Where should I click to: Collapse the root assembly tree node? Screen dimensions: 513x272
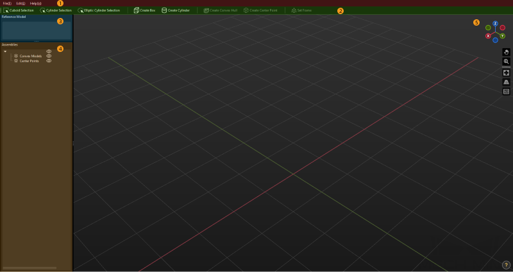[5, 51]
